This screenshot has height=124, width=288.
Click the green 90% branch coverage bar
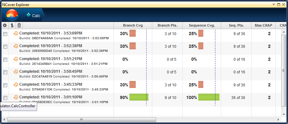(x=139, y=97)
